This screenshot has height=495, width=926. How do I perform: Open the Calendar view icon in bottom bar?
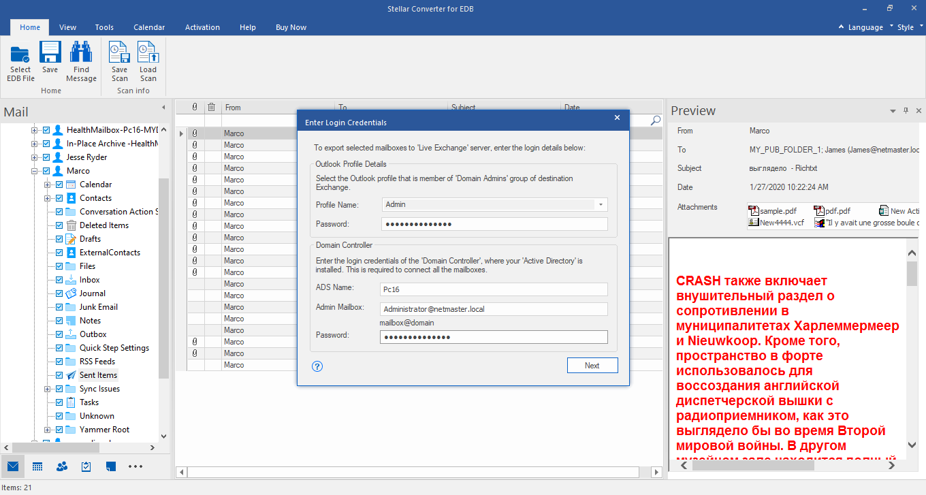click(x=37, y=466)
